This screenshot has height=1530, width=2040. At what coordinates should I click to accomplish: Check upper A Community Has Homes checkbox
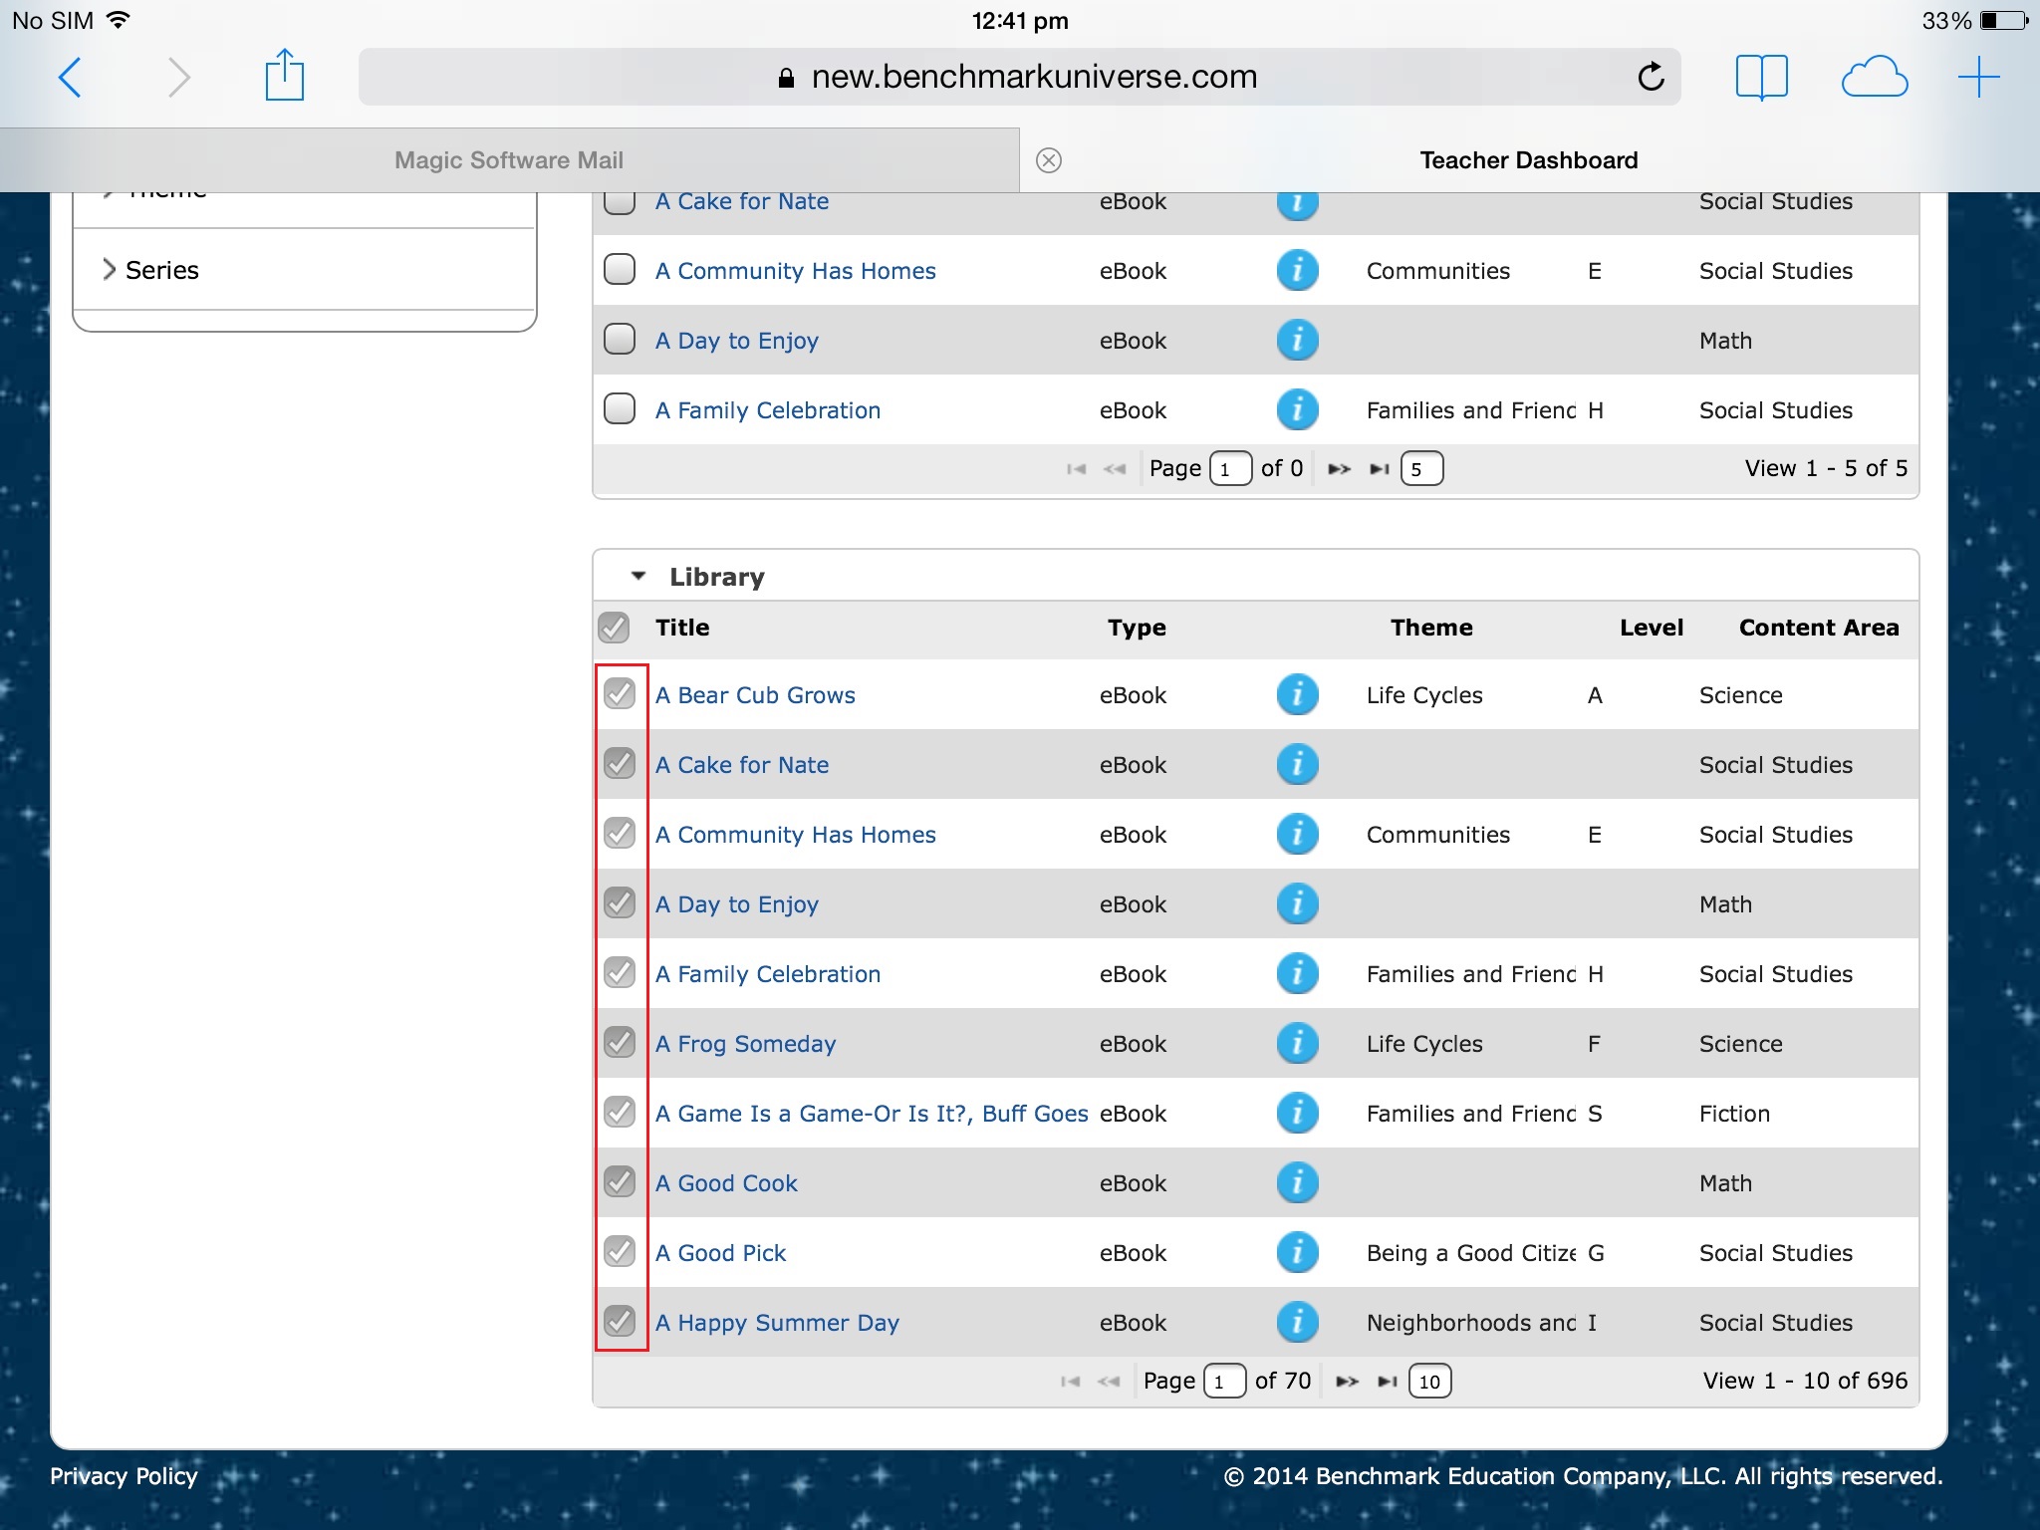[620, 269]
